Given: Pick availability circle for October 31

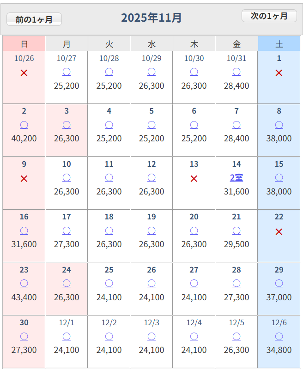Looking at the screenshot, I should pyautogui.click(x=236, y=72).
